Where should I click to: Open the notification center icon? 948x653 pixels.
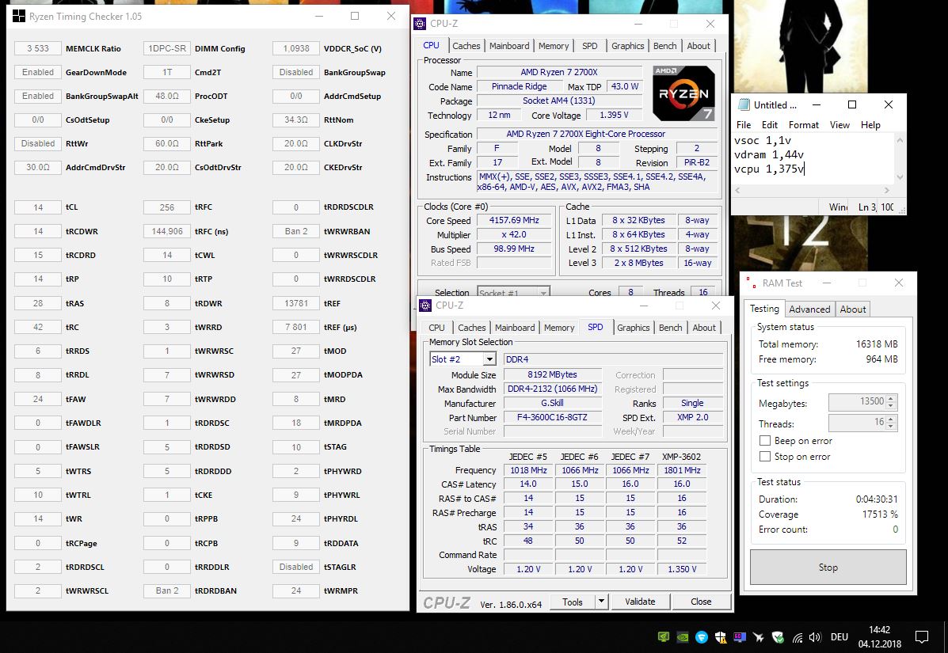[922, 636]
